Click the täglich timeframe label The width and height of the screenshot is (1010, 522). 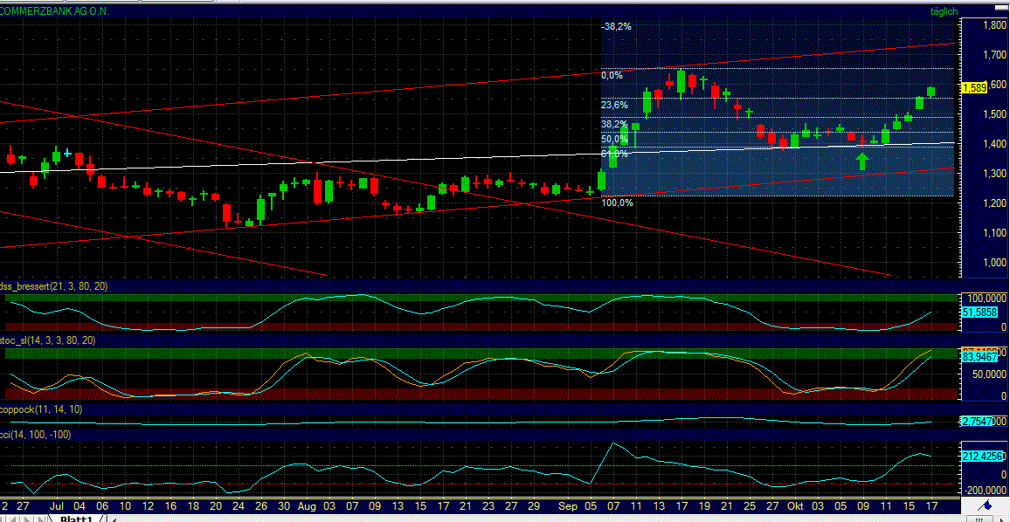(945, 11)
